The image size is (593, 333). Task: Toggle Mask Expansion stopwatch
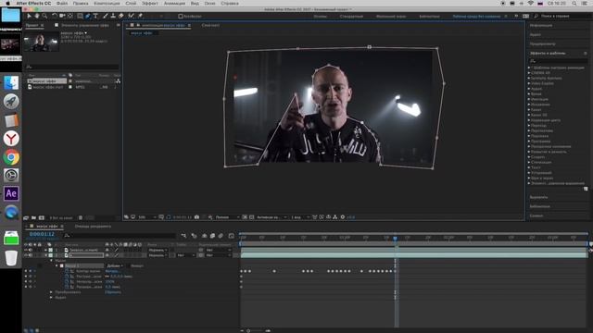[67, 287]
